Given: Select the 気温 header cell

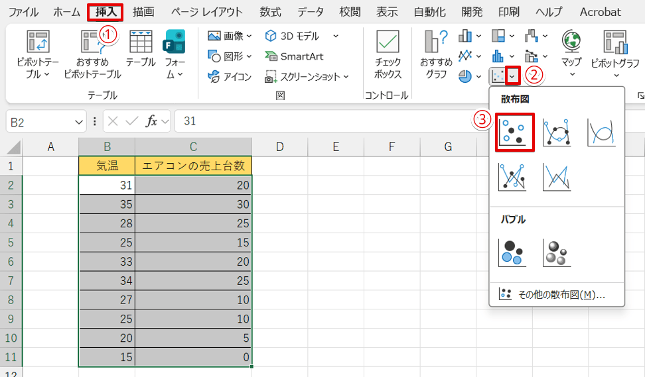Looking at the screenshot, I should [x=107, y=166].
